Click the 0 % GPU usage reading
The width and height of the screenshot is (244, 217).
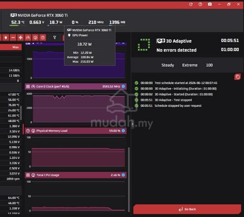point(75,22)
